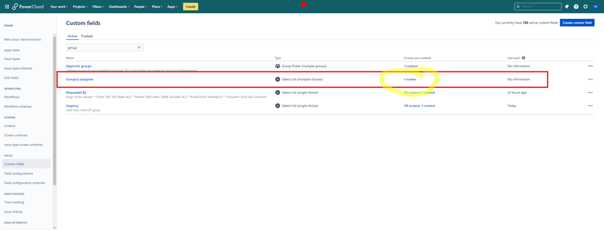
Task: Click the Last used info icon
Action: [524, 57]
